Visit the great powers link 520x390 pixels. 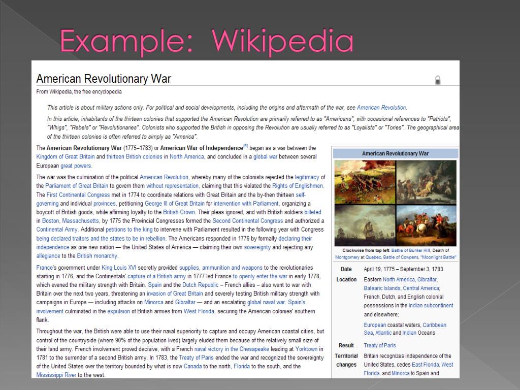pyautogui.click(x=76, y=166)
